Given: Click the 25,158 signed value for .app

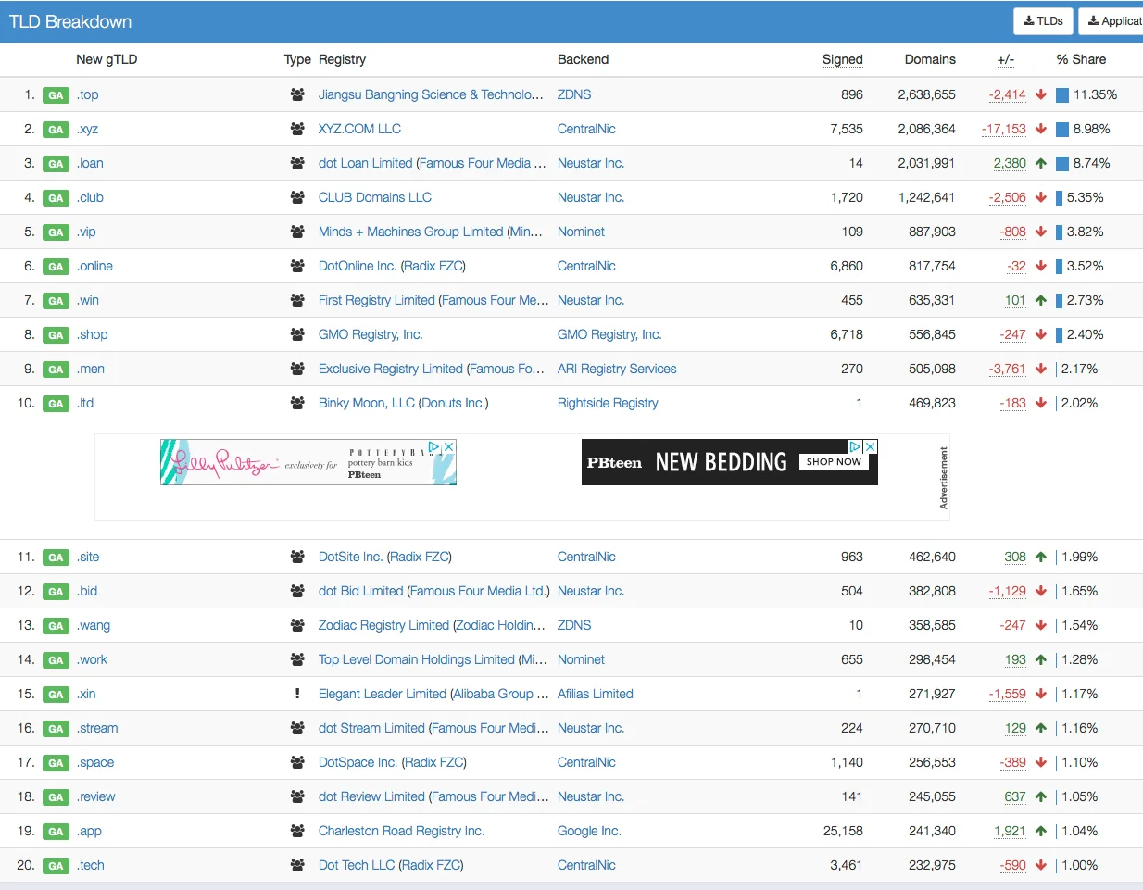Looking at the screenshot, I should tap(843, 831).
